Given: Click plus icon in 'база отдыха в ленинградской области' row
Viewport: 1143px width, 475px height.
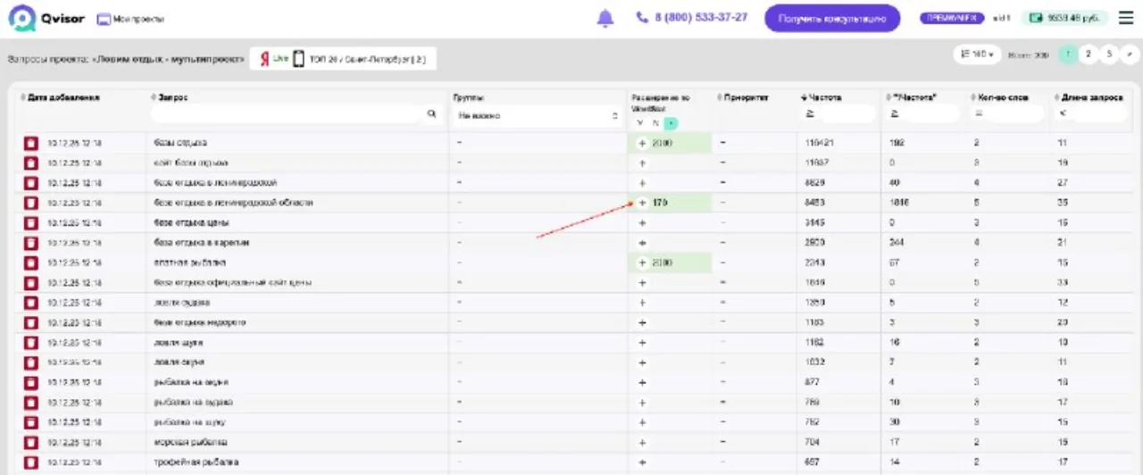Looking at the screenshot, I should click(x=642, y=203).
